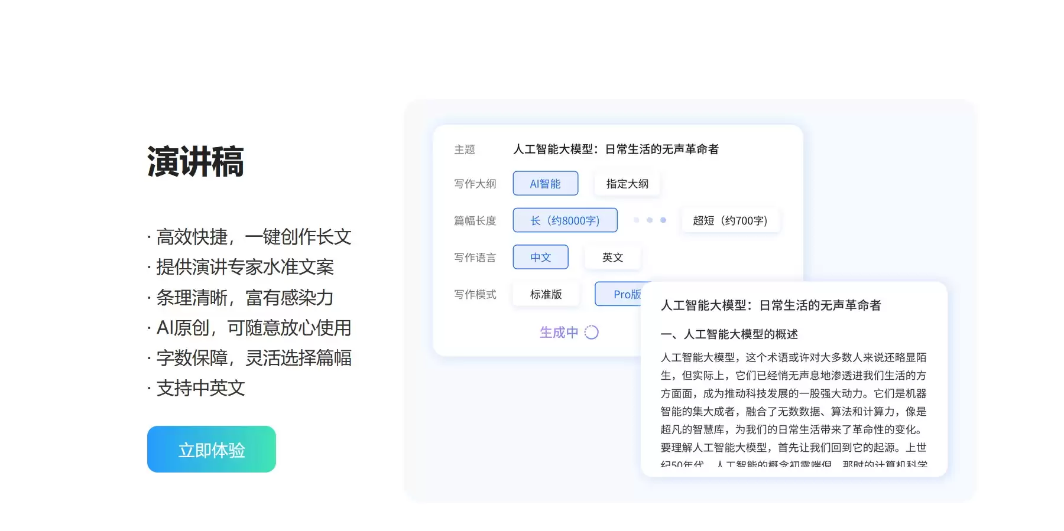Click the 生成中 status text
1064x531 pixels.
coord(559,333)
